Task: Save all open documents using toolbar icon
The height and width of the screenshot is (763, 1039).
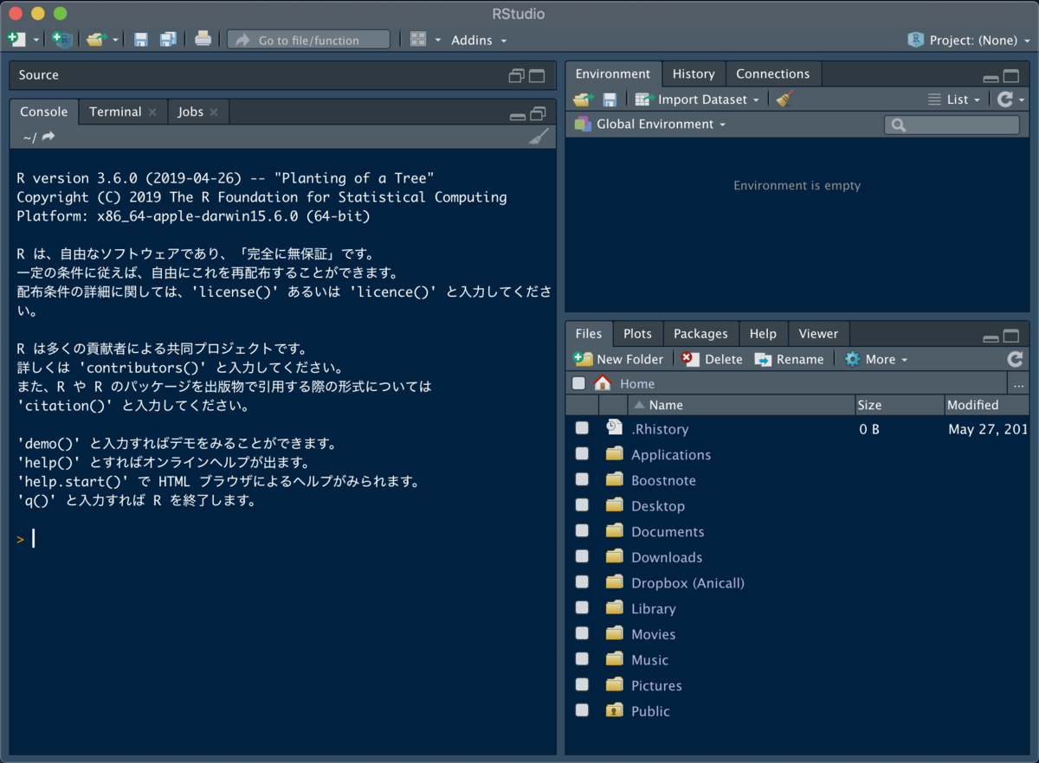Action: point(168,39)
